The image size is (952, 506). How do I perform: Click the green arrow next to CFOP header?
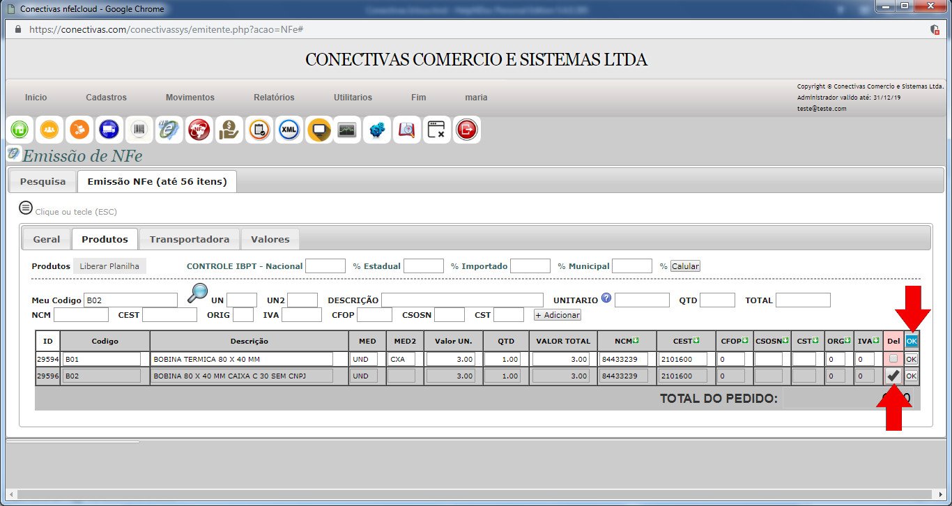744,340
